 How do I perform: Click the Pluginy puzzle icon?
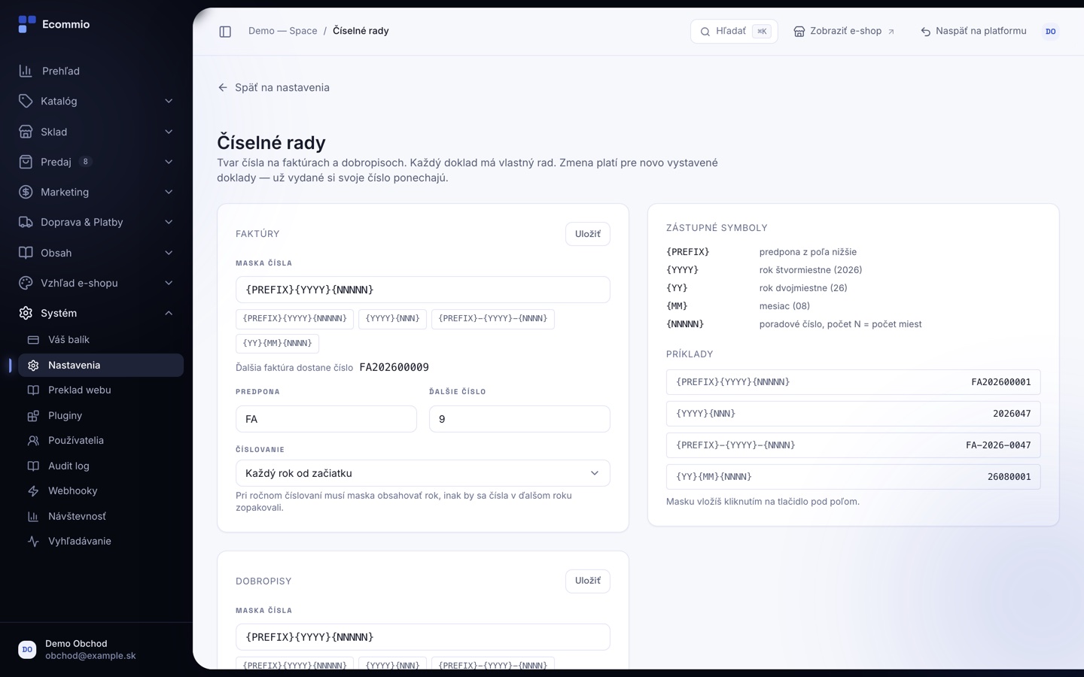(x=33, y=416)
